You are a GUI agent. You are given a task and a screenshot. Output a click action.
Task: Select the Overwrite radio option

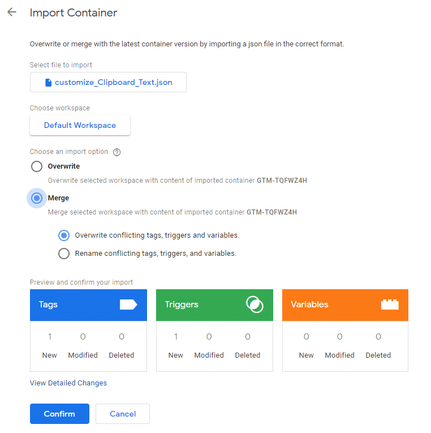(x=37, y=166)
